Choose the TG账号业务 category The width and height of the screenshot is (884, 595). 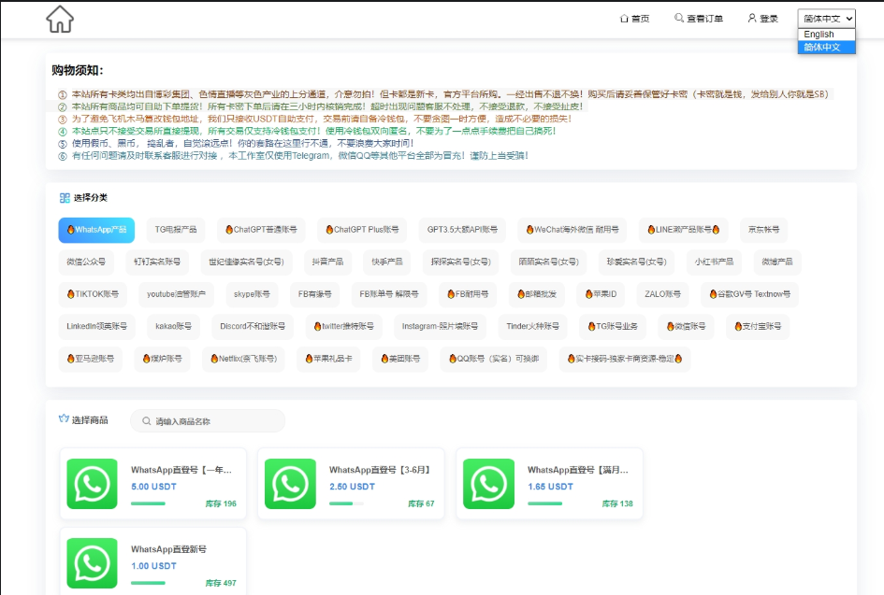[x=613, y=326]
